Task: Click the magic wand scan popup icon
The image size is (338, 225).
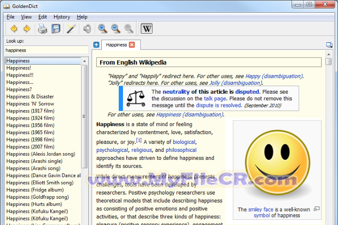Action: point(71,29)
